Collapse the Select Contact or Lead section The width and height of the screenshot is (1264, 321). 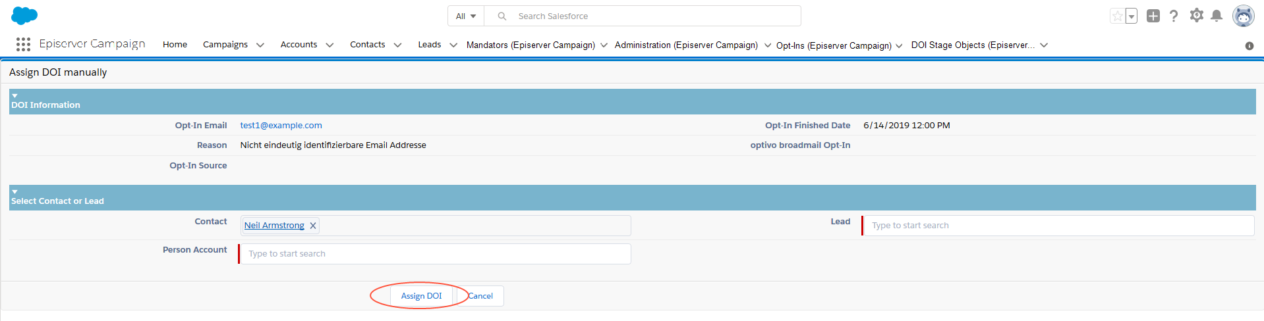click(x=14, y=192)
